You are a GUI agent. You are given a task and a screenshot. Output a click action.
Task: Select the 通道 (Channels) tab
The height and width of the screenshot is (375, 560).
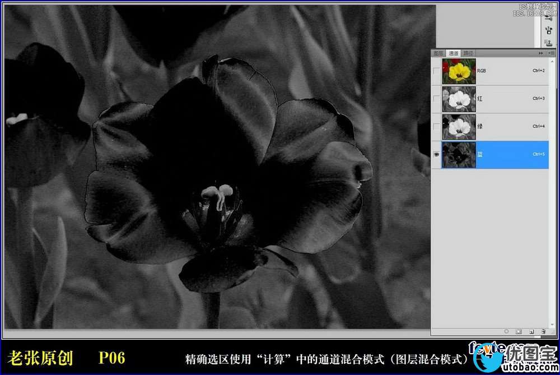point(453,53)
